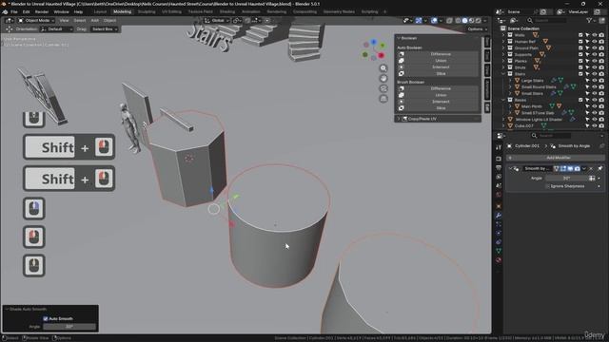
Task: Adjust modifier Angle value field
Action: (x=566, y=178)
